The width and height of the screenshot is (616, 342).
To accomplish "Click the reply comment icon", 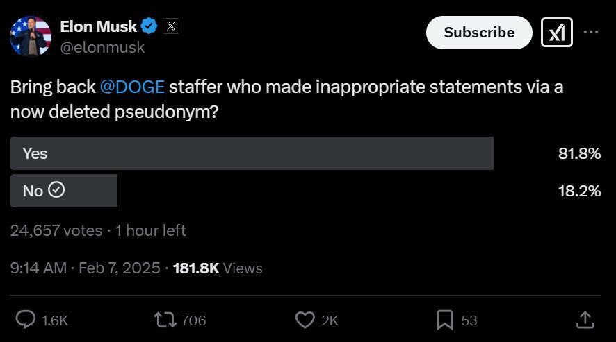I will pos(26,320).
